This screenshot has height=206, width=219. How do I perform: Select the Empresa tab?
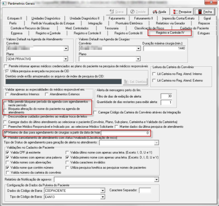click(17, 33)
